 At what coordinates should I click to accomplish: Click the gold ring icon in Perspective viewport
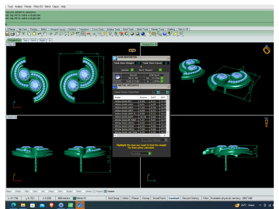pos(267,49)
